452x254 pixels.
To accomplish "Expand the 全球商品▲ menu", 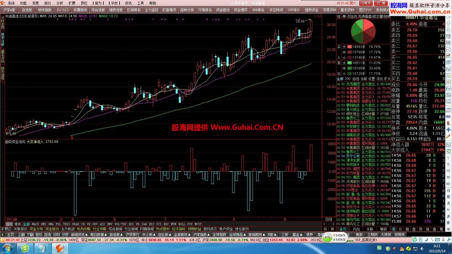I will (x=238, y=235).
